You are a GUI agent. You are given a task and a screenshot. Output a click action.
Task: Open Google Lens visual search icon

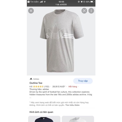(84, 11)
